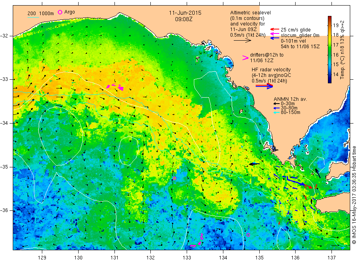Screen dimensions: 359x263
Task: Click the -33 latitude axis label
Action: 4,79
